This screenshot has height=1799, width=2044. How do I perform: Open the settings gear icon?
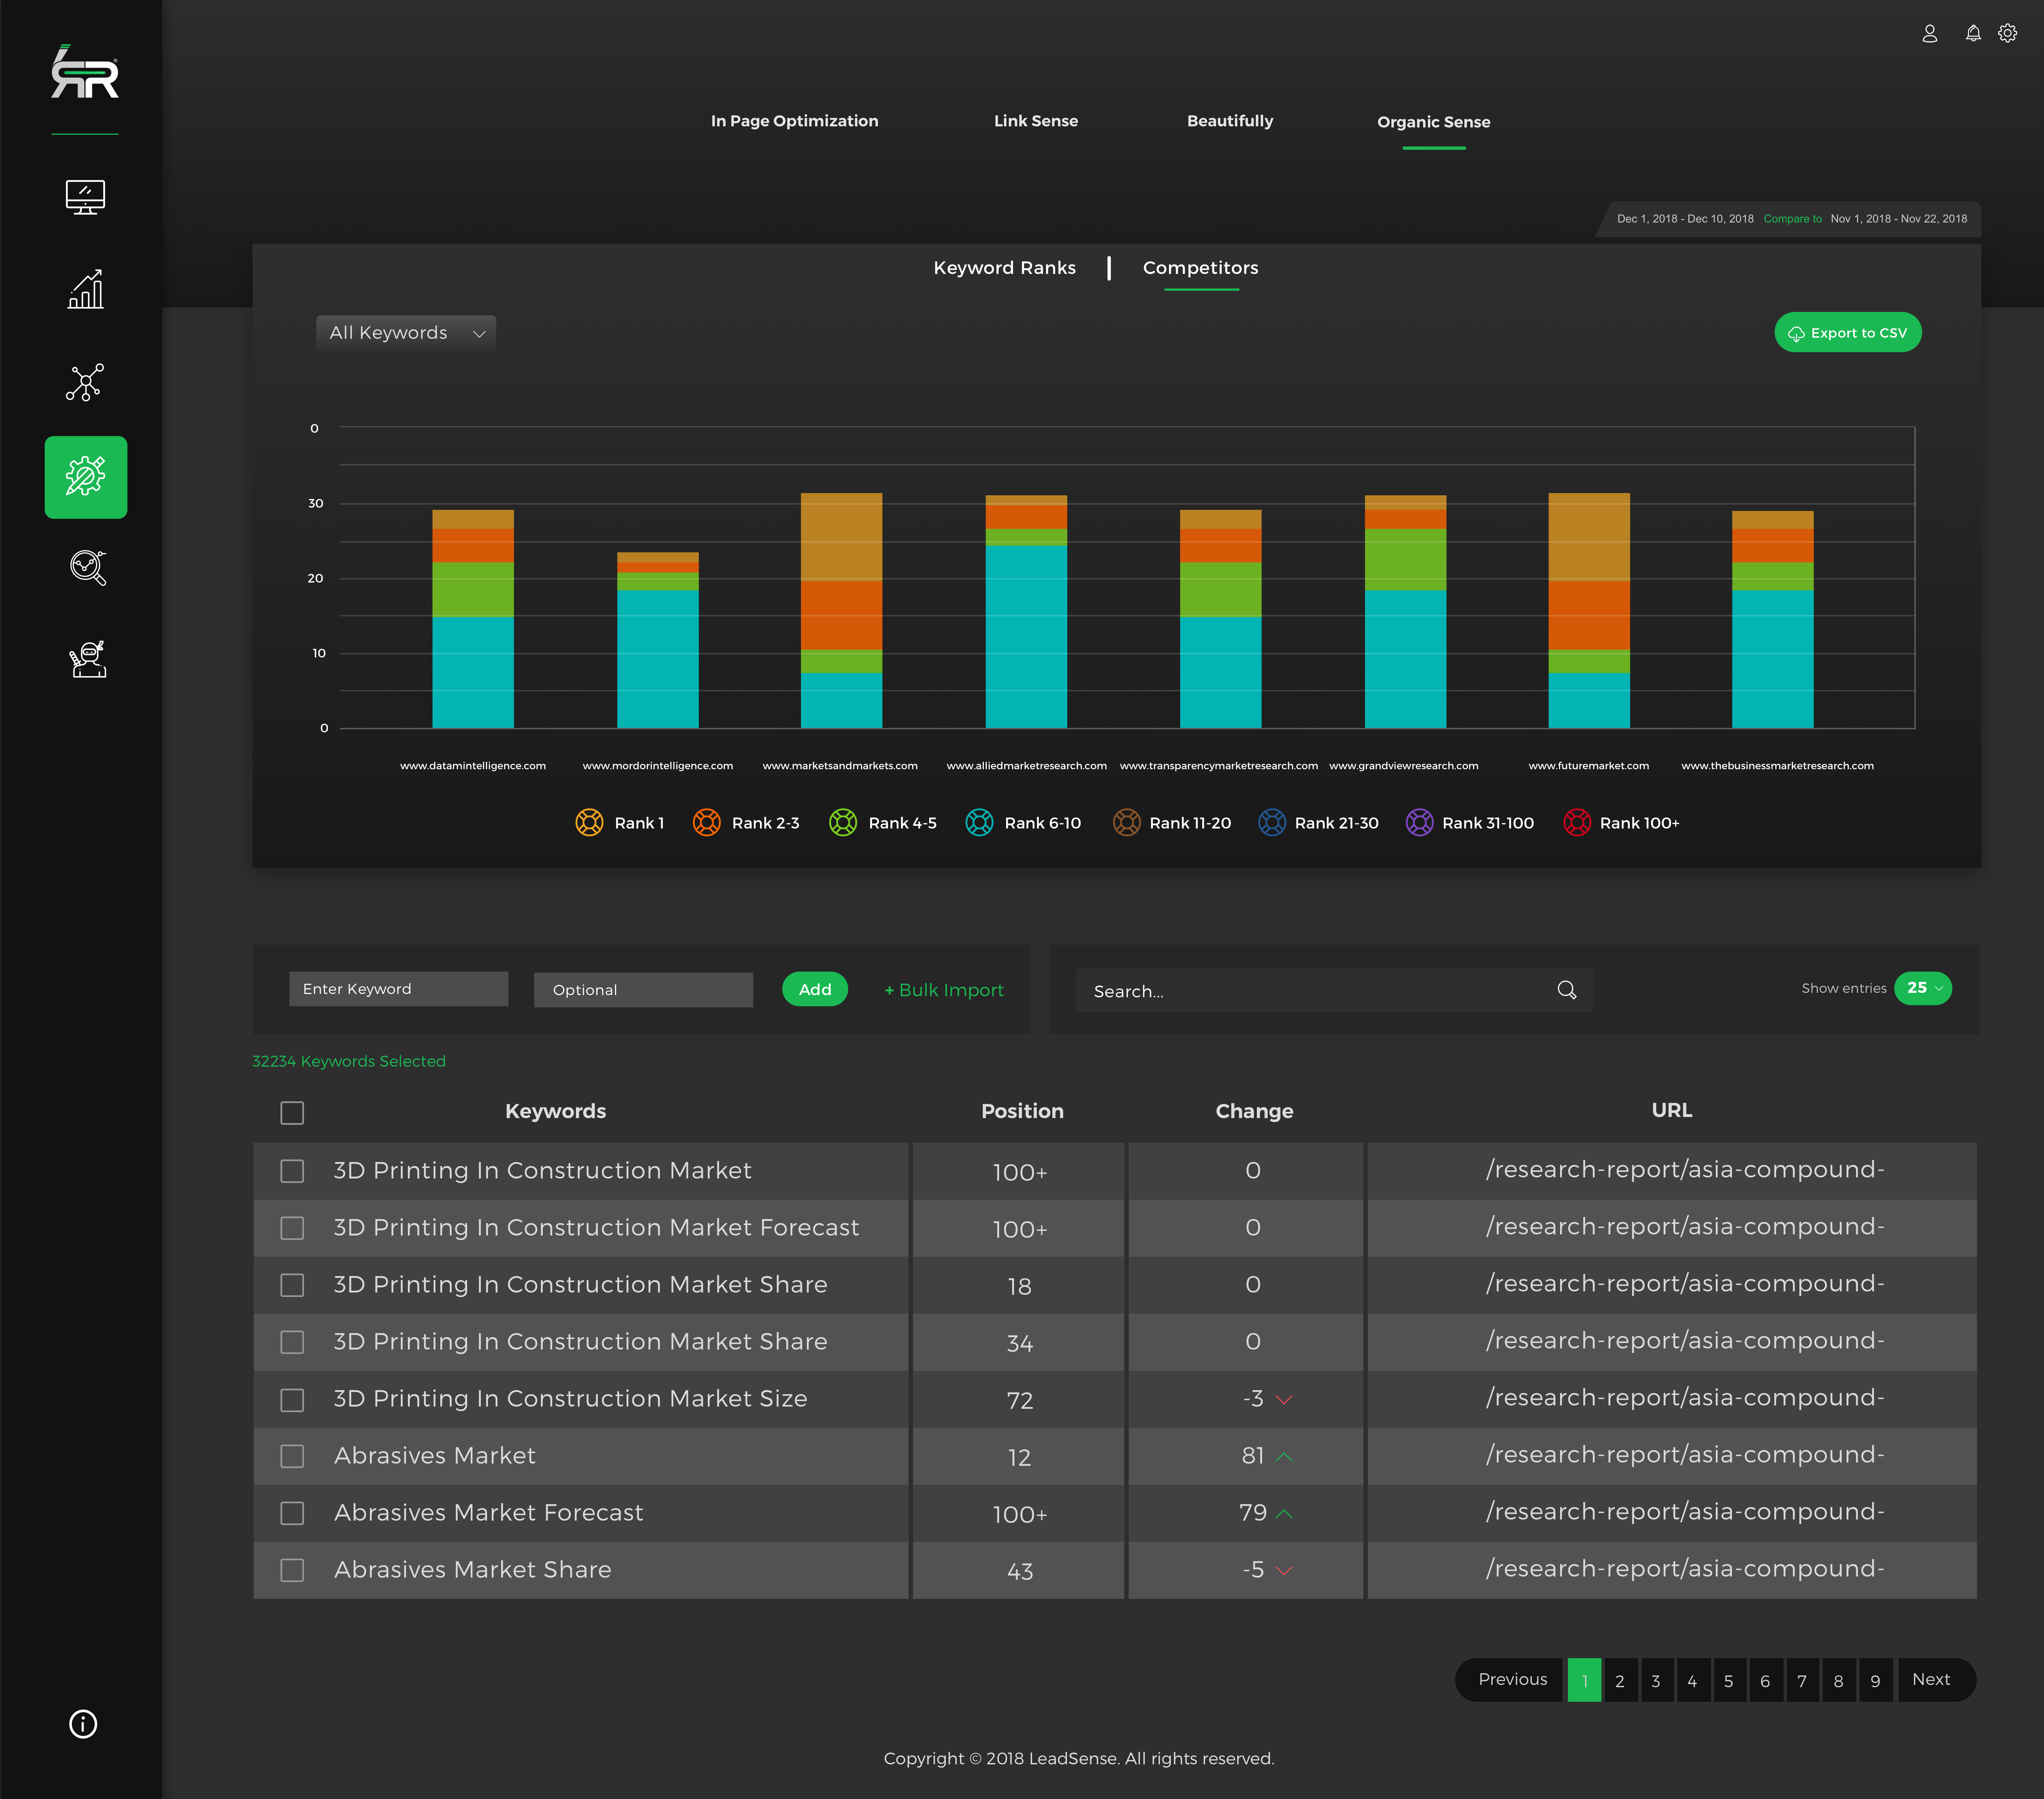click(x=2007, y=33)
